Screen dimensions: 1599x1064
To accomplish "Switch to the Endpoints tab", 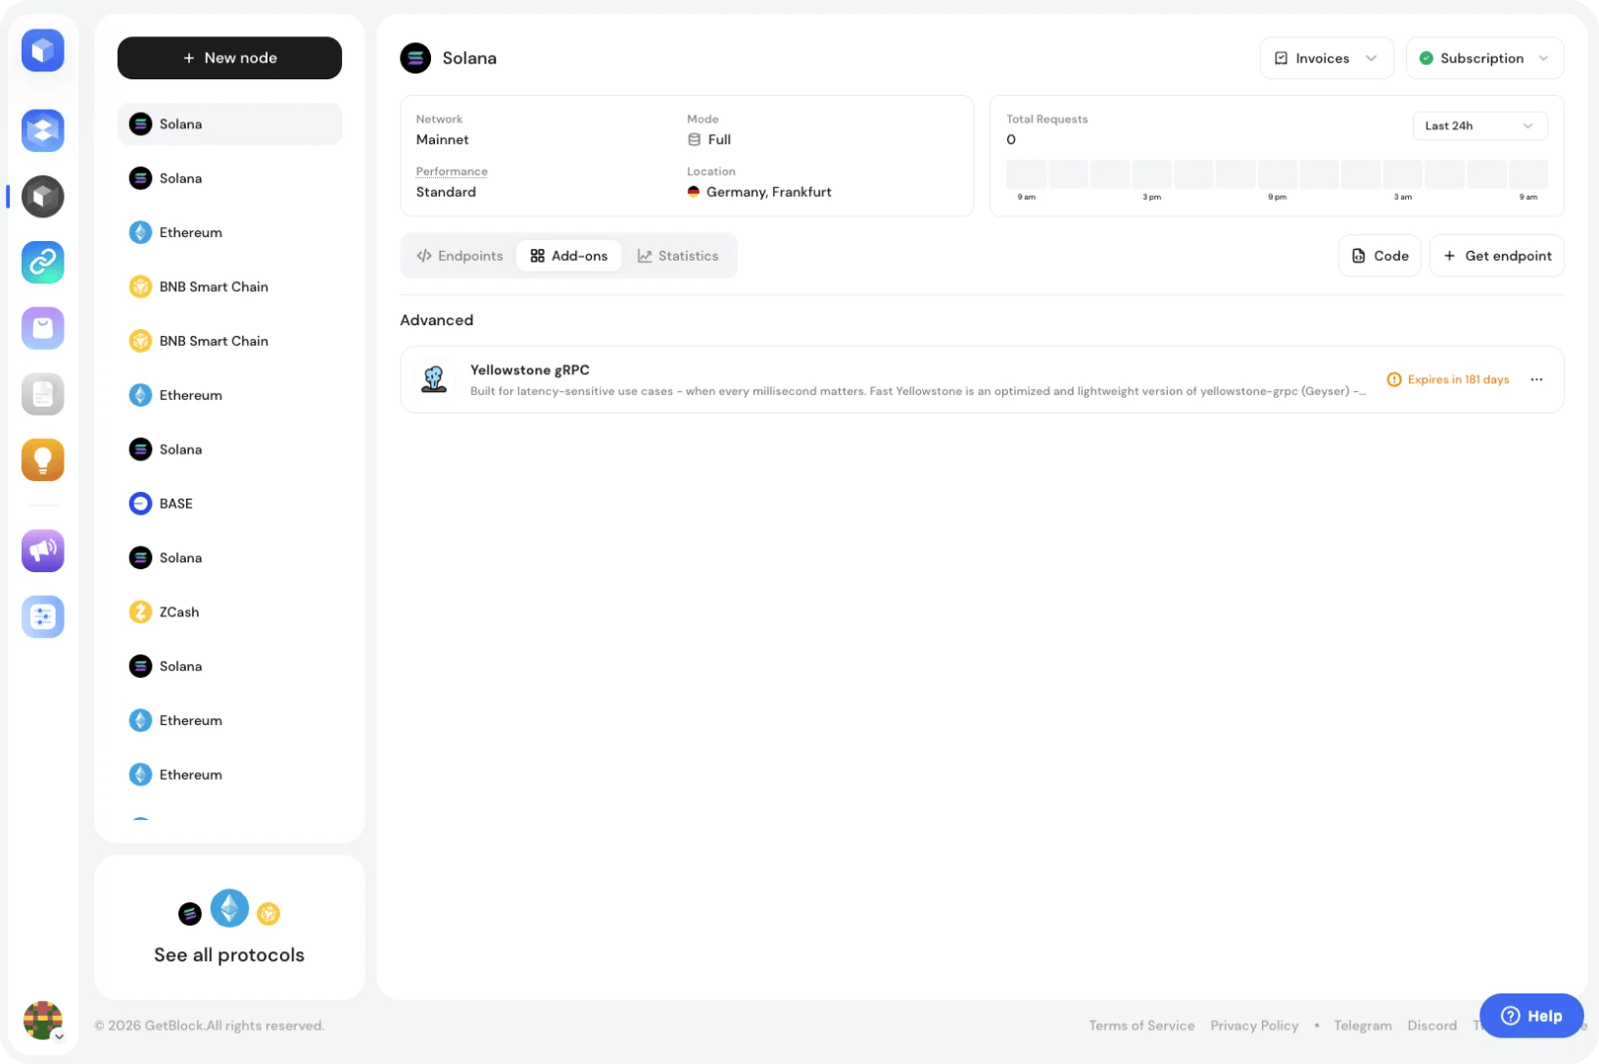I will (x=459, y=255).
